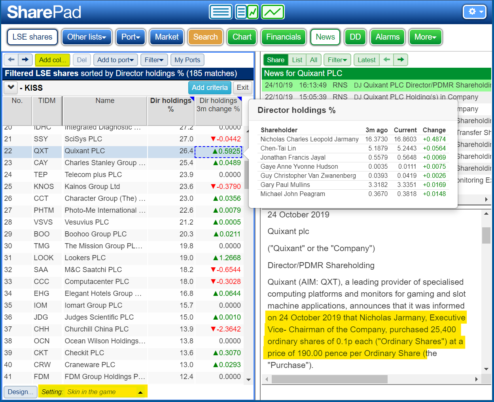This screenshot has height=402, width=494.
Task: Click the Add col... button
Action: [53, 60]
